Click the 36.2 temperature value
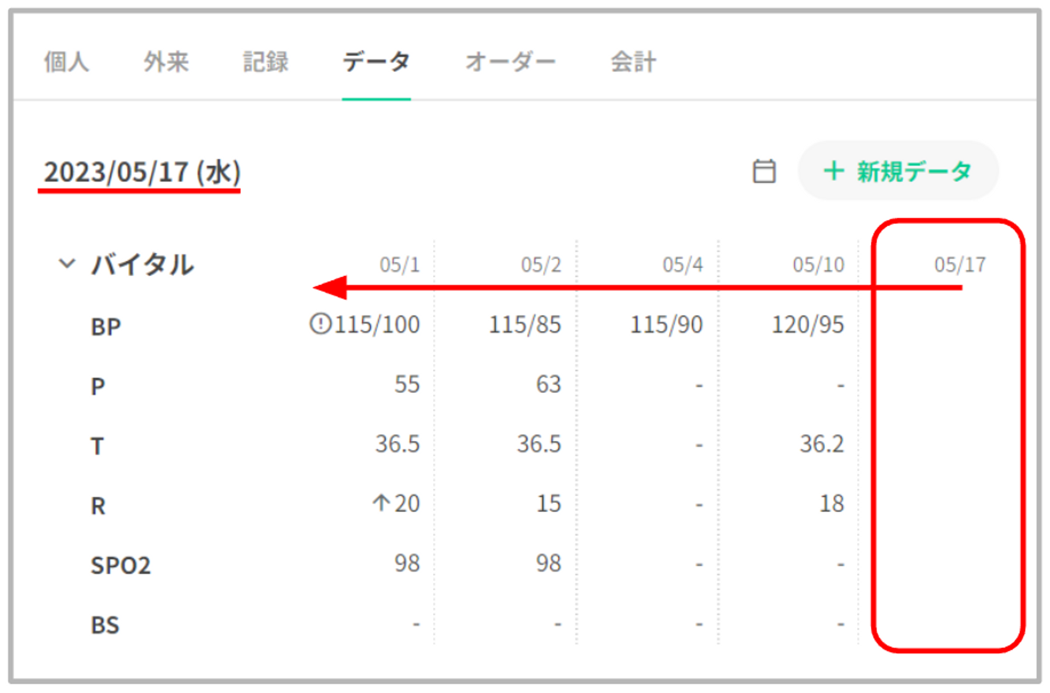The image size is (1050, 693). tap(822, 444)
